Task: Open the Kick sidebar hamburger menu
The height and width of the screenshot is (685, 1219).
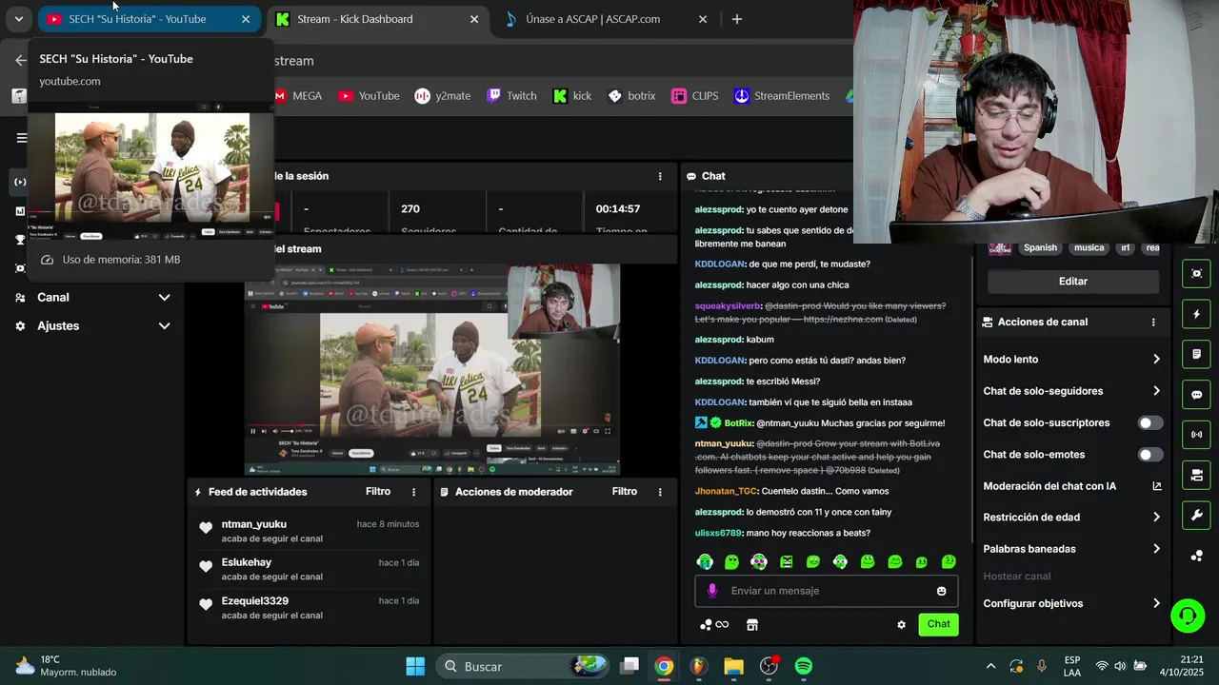Action: click(21, 137)
